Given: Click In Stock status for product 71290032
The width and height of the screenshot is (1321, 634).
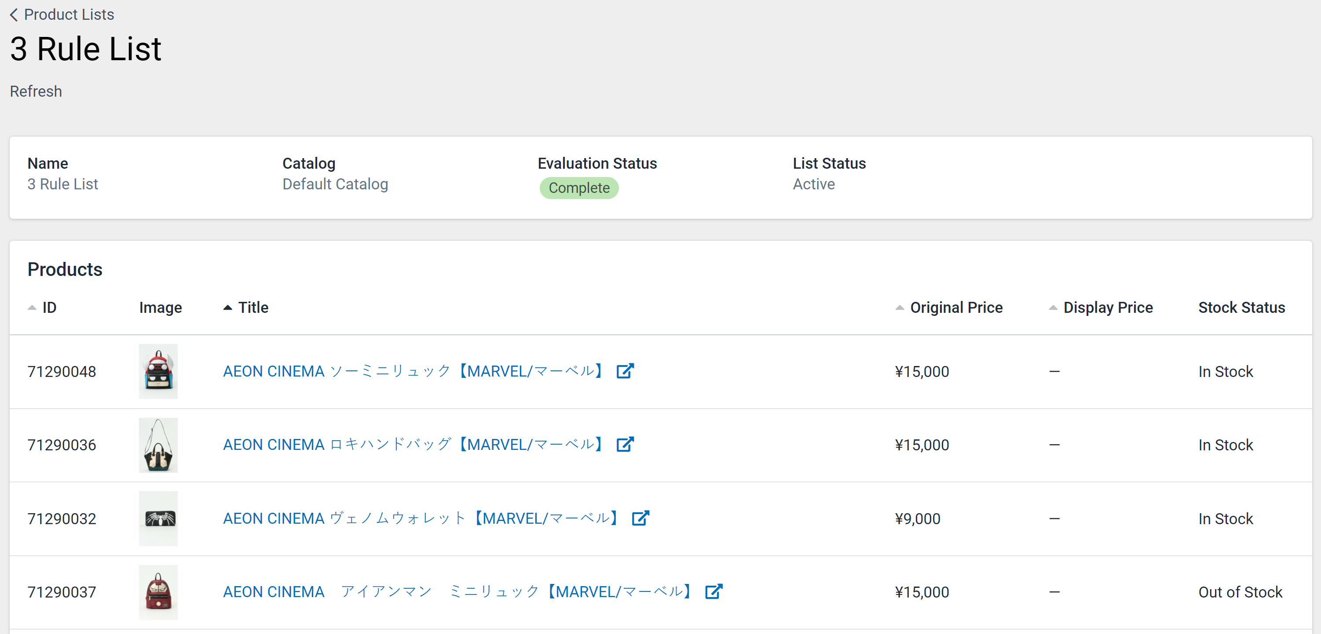Looking at the screenshot, I should [x=1226, y=519].
